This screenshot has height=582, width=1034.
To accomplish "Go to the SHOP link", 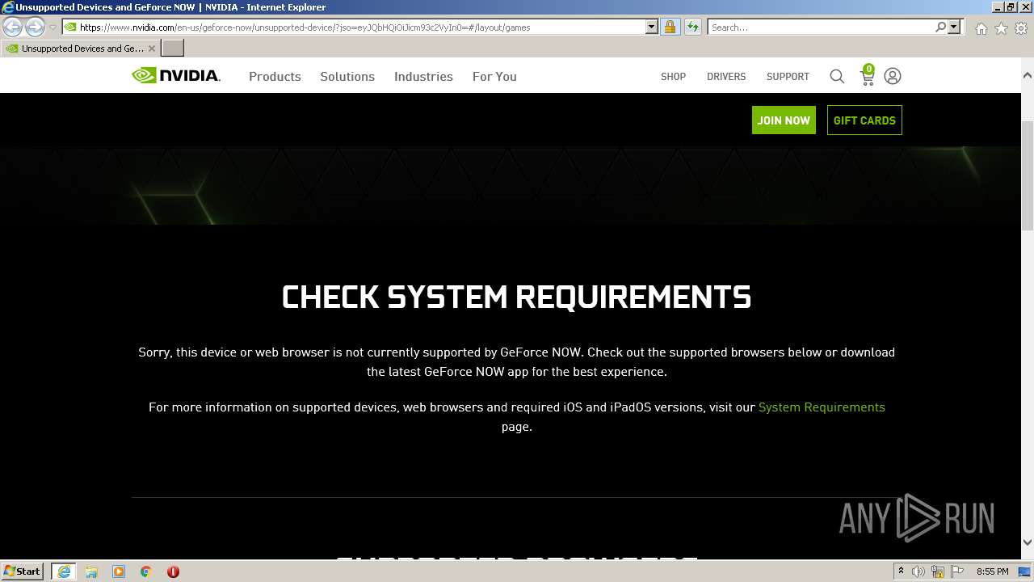I will click(x=673, y=76).
